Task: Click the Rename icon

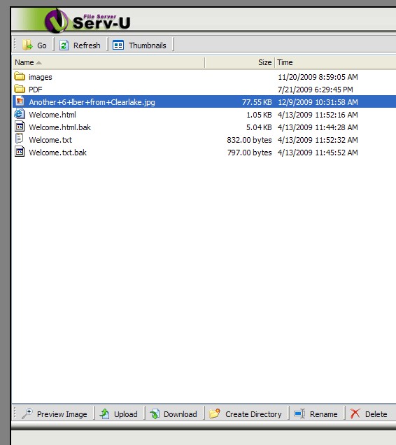Action: click(x=299, y=414)
